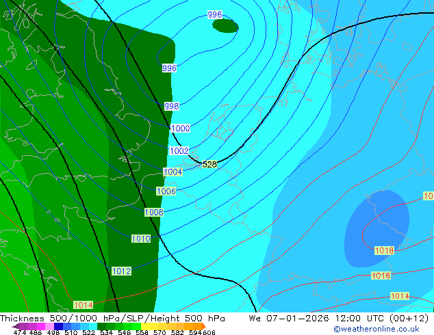Click the dark blue legend swatch above 498
The width and height of the screenshot is (434, 335).
(x=58, y=326)
